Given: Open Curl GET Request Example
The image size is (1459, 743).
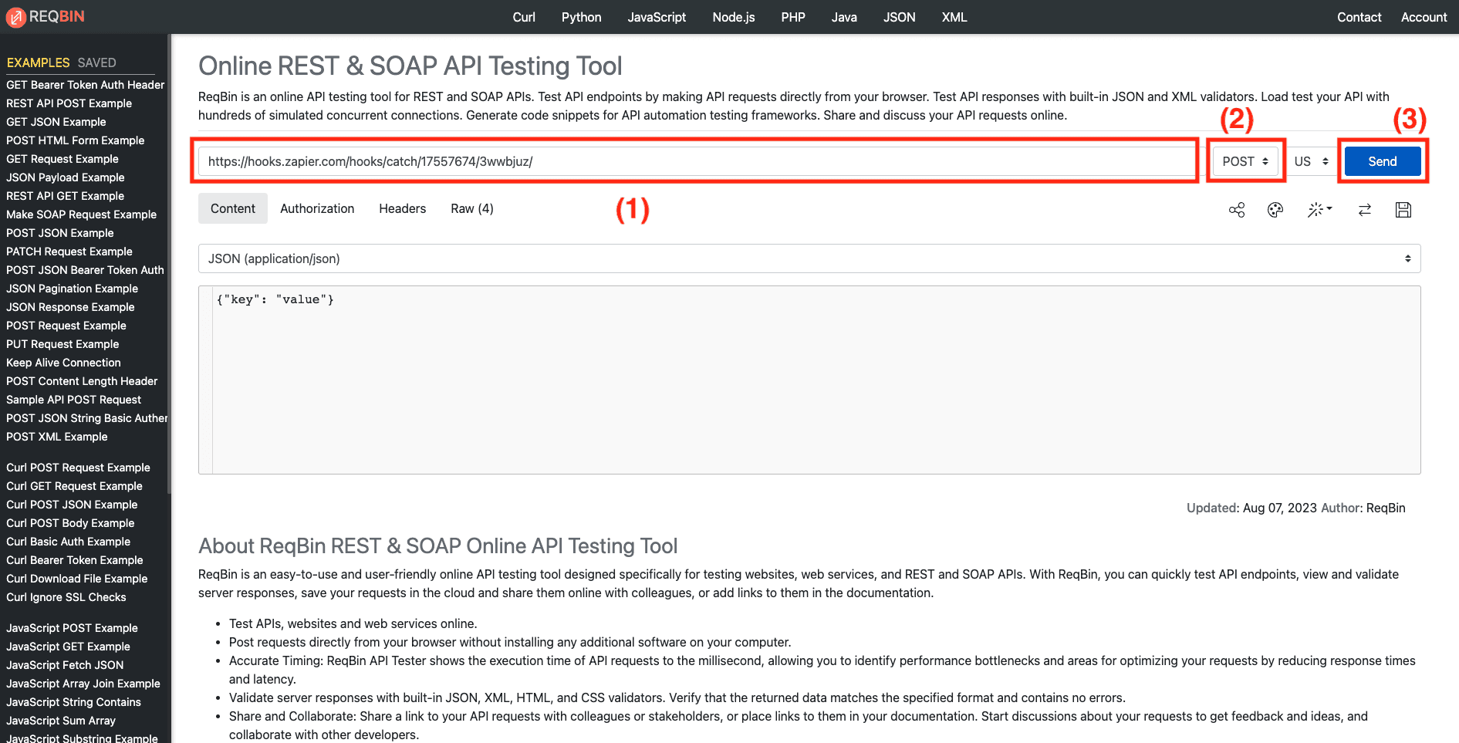Looking at the screenshot, I should [75, 486].
